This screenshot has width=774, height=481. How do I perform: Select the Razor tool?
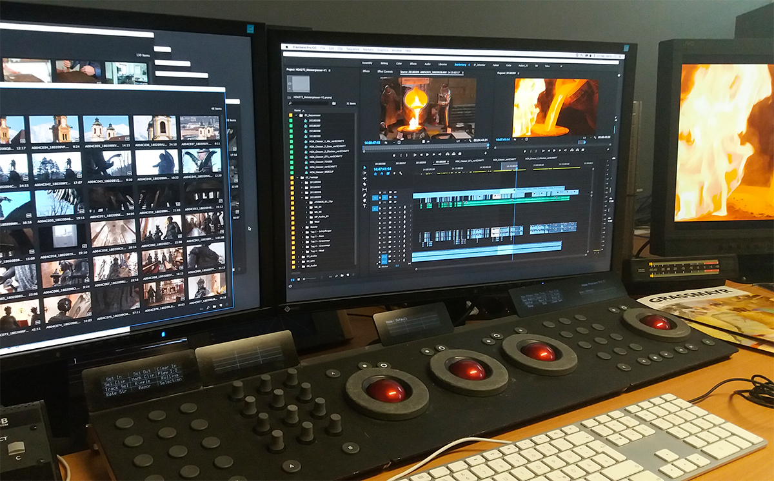point(365,184)
